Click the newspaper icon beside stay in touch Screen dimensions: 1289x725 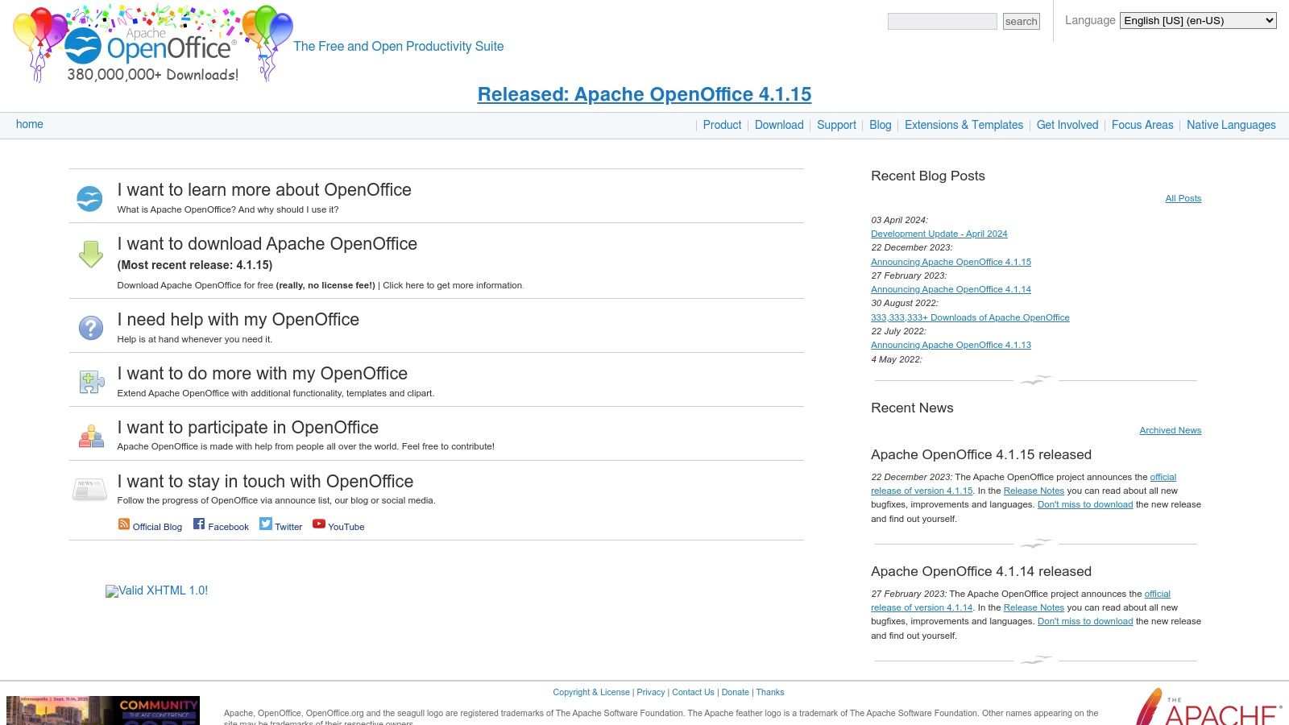tap(89, 489)
